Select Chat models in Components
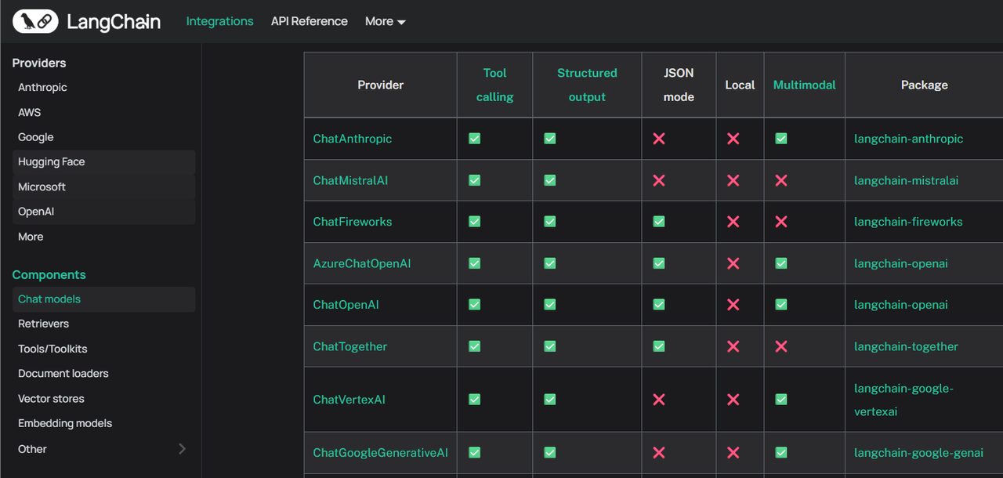Viewport: 1003px width, 478px height. [103, 299]
